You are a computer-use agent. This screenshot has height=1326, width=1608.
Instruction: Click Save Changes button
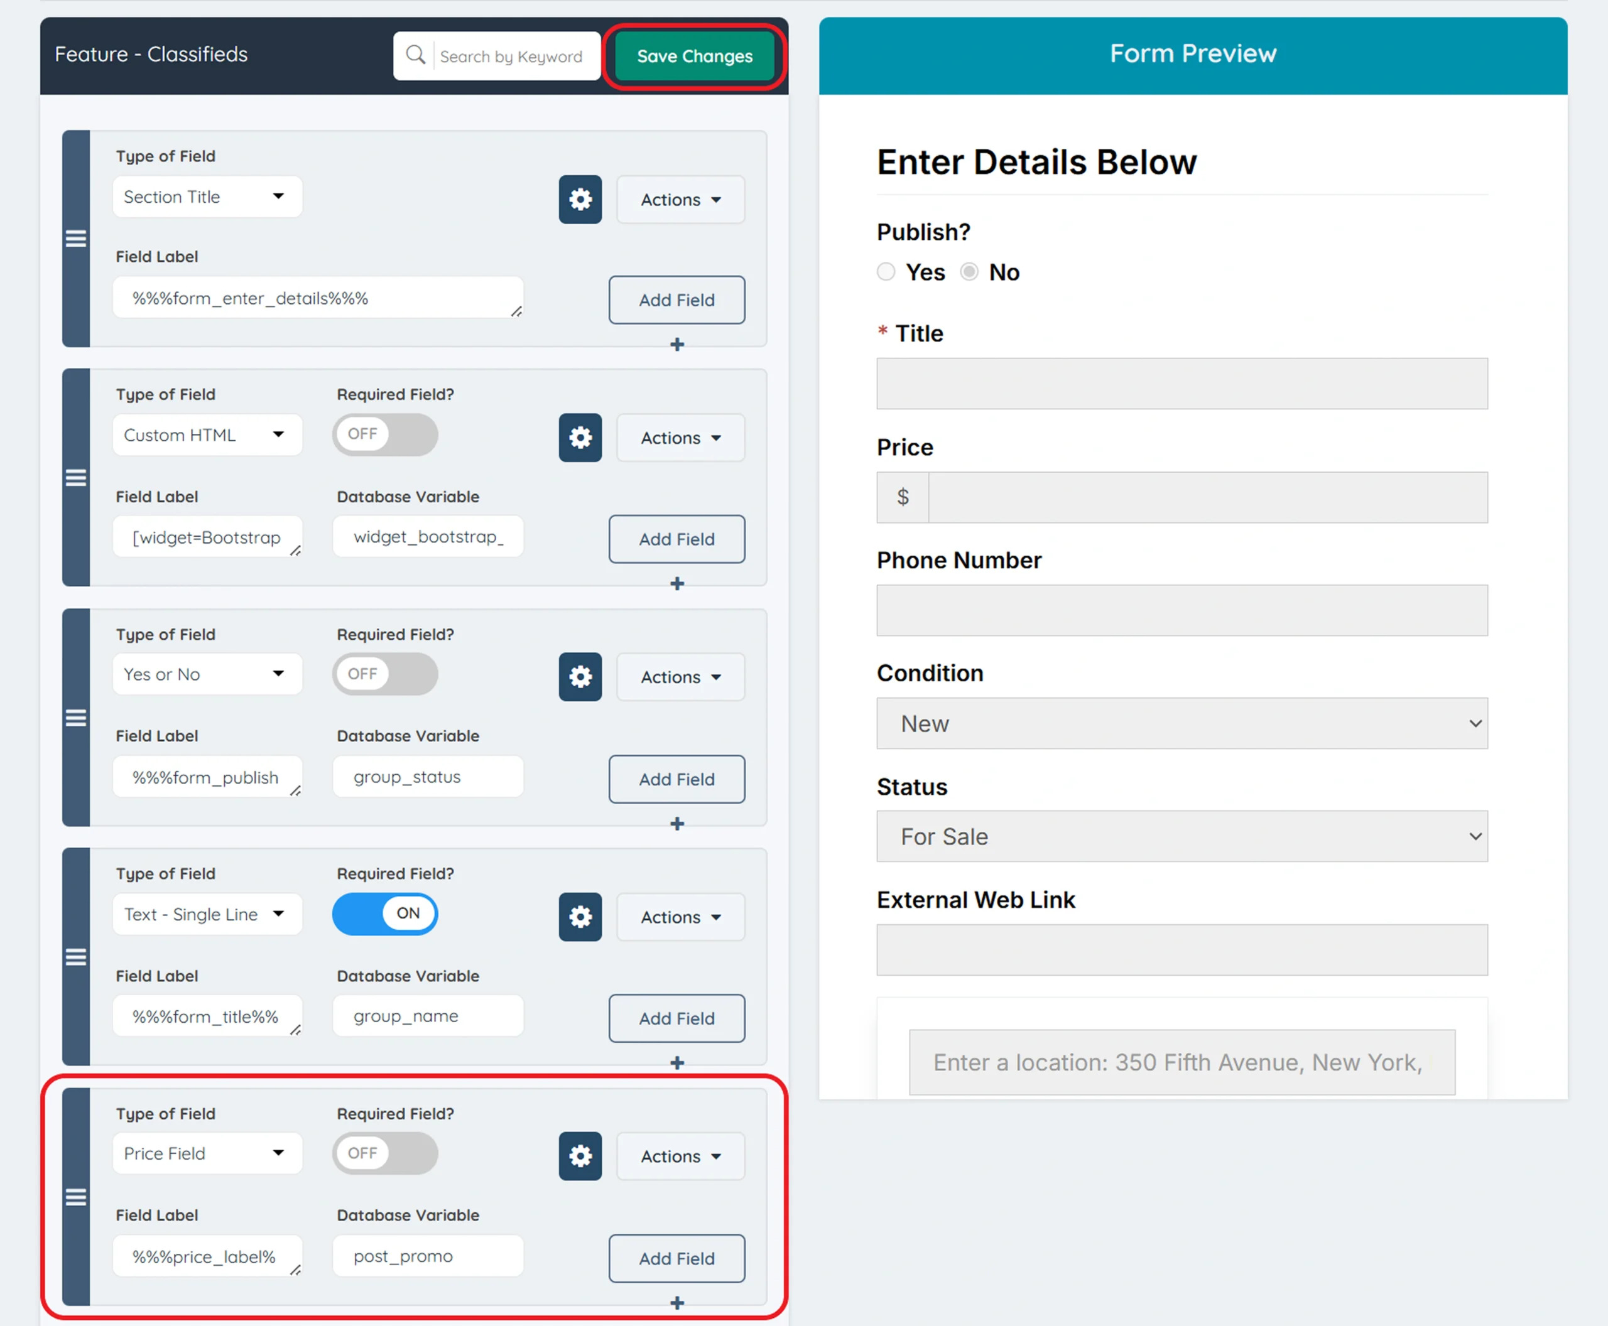[x=695, y=57]
